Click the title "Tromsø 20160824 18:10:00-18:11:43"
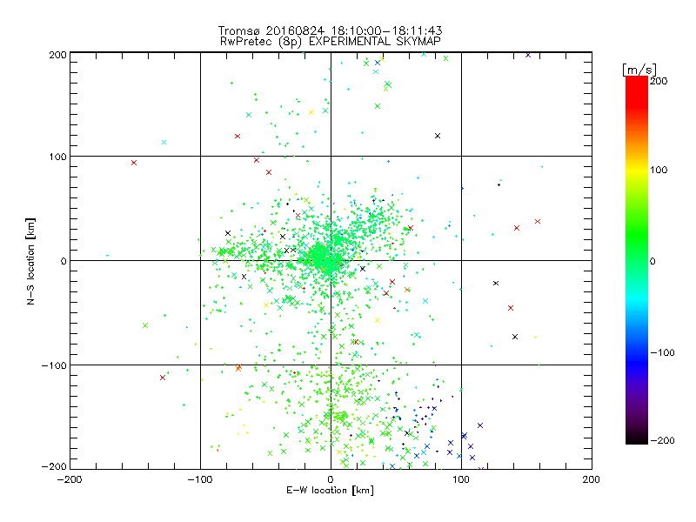The height and width of the screenshot is (522, 696). [x=331, y=30]
